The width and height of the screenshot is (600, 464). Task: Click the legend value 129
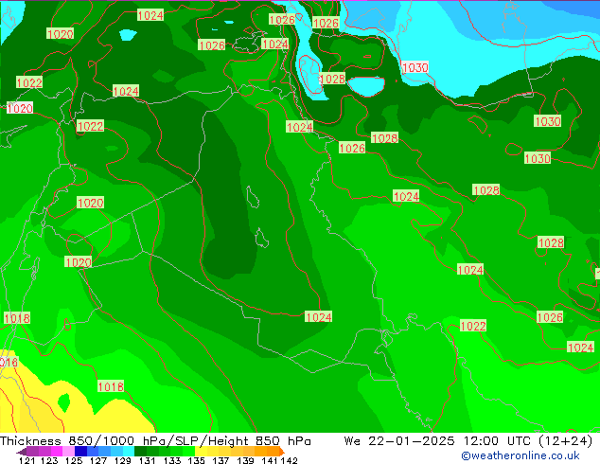point(123,460)
